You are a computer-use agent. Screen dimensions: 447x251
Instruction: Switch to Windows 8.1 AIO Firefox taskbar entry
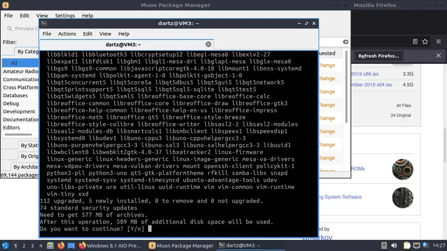(111, 245)
